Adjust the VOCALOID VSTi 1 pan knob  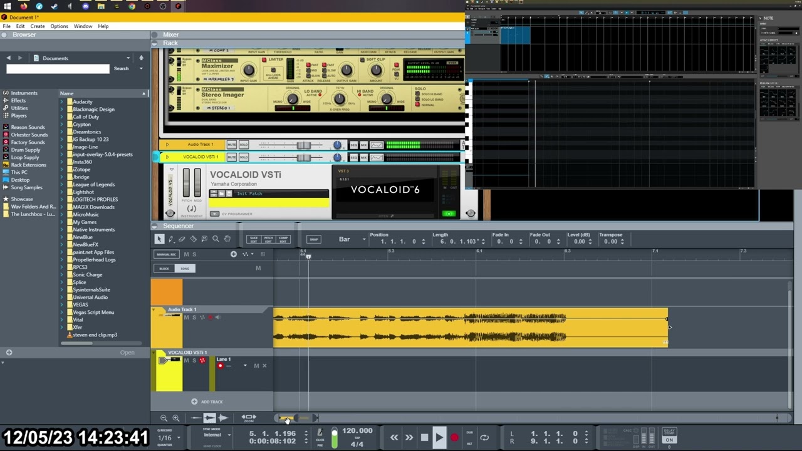point(337,157)
